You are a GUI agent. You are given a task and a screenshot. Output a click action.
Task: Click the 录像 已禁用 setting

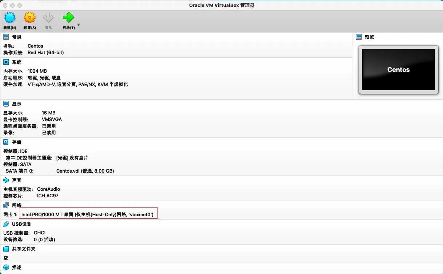click(x=49, y=133)
